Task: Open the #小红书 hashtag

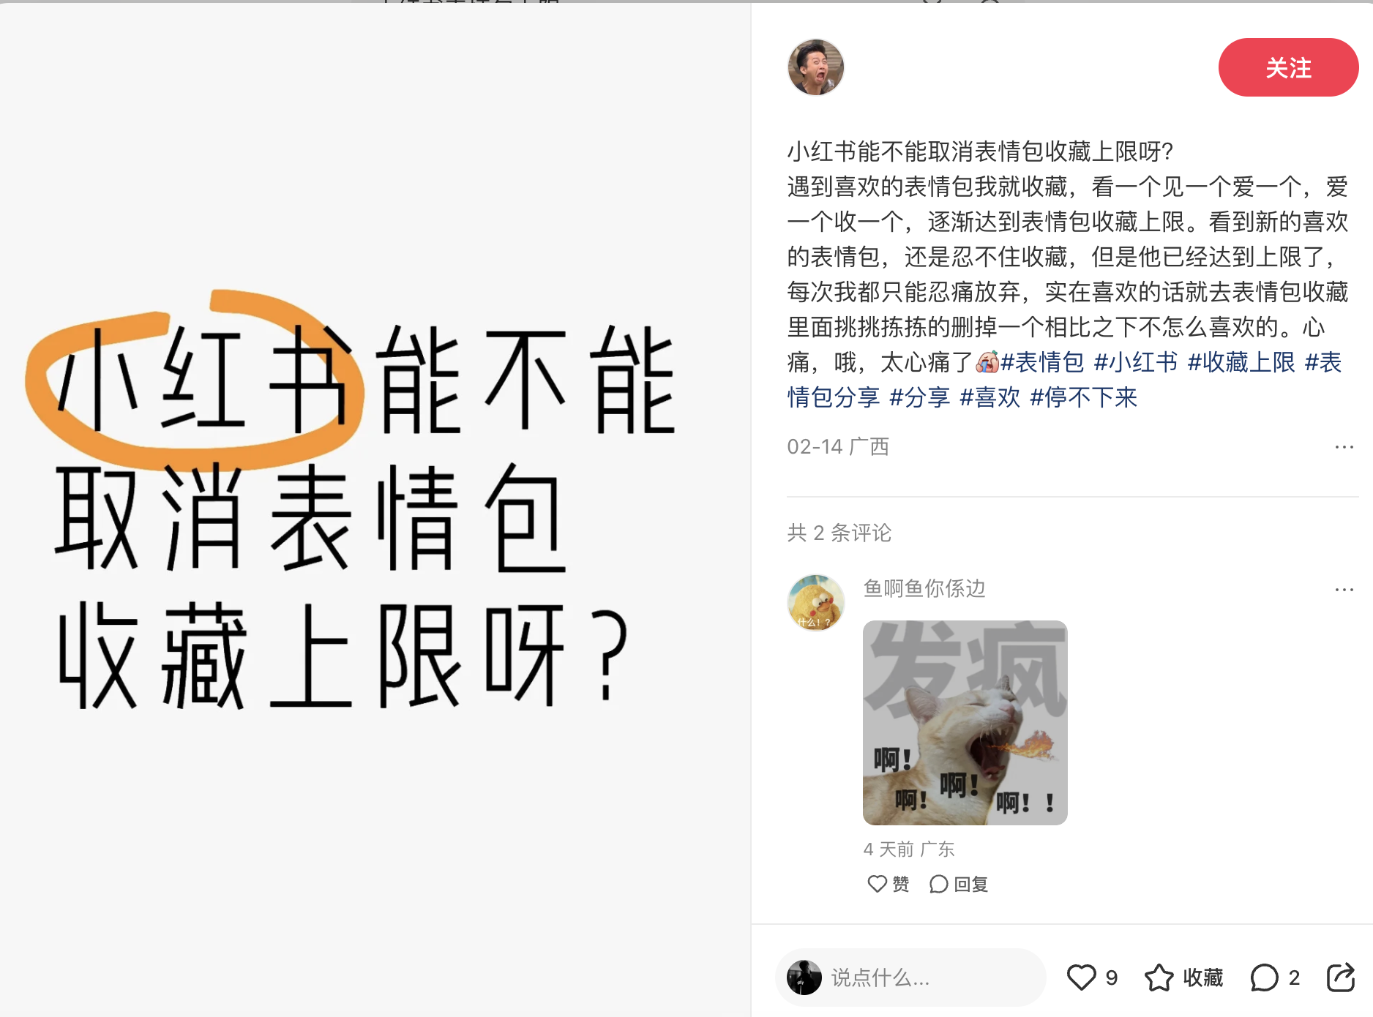Action: pyautogui.click(x=1136, y=362)
